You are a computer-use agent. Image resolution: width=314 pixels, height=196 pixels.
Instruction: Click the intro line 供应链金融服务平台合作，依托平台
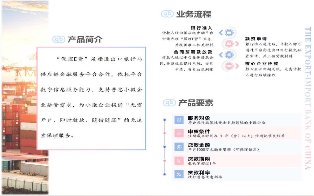pyautogui.click(x=91, y=74)
